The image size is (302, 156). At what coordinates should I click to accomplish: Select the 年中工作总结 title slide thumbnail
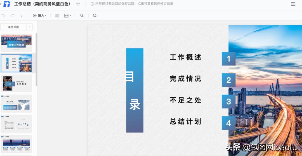[x=16, y=43]
